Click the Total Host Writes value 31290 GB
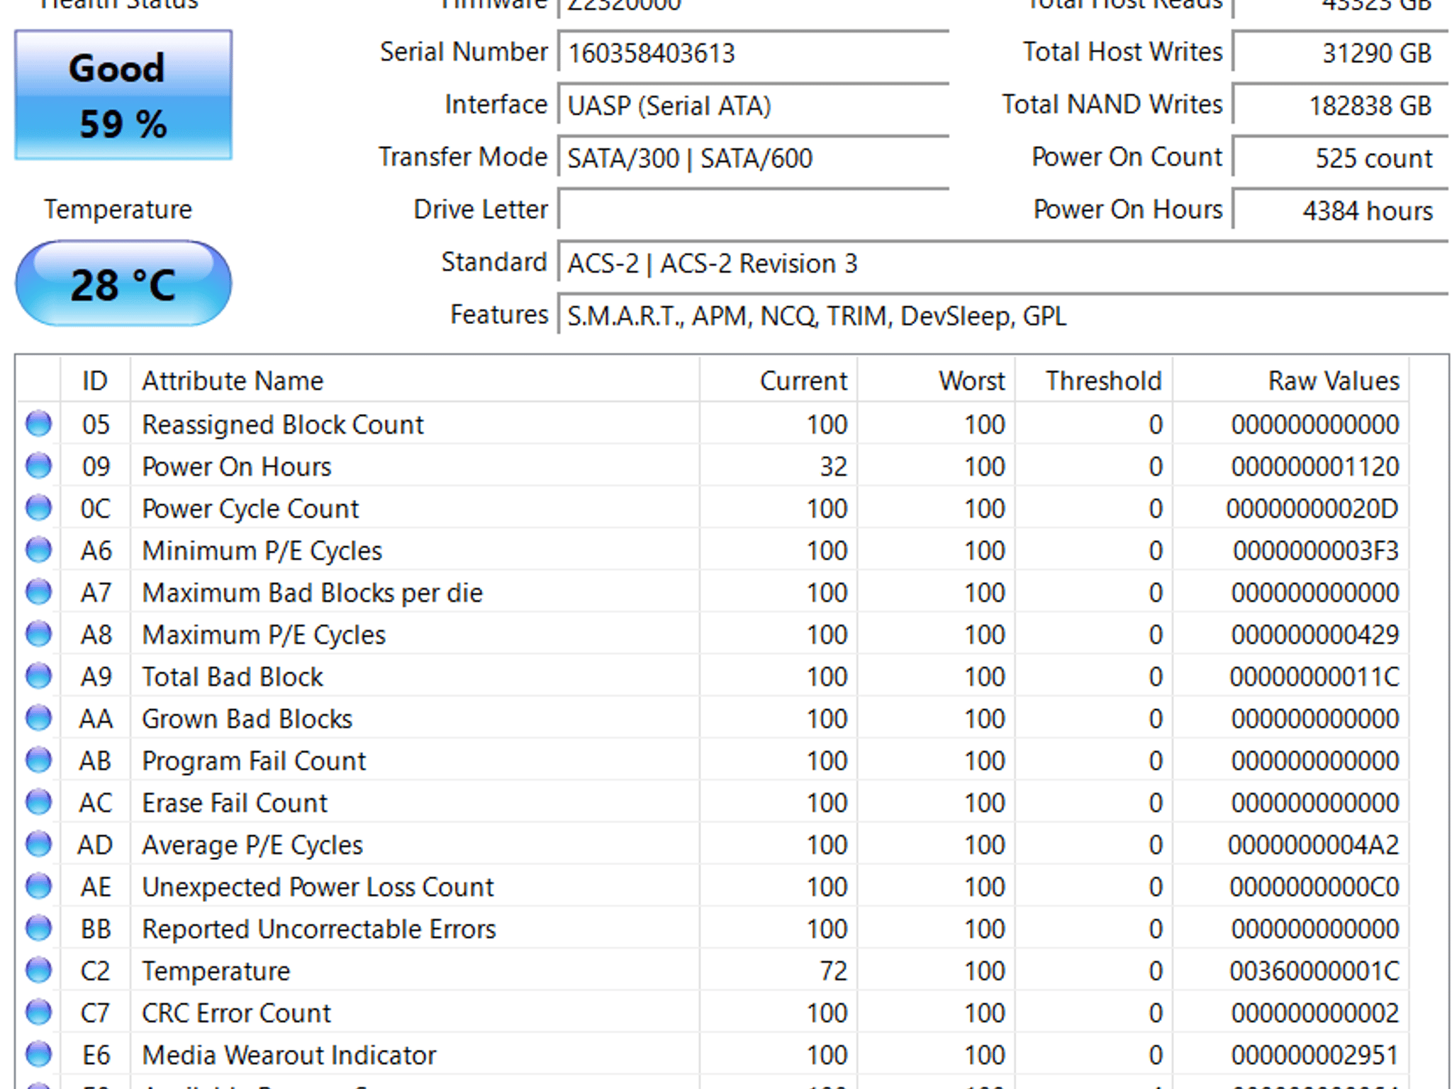Image resolution: width=1452 pixels, height=1089 pixels. (x=1340, y=52)
